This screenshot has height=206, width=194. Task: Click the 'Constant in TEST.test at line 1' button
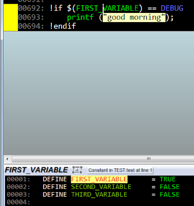coord(120,170)
